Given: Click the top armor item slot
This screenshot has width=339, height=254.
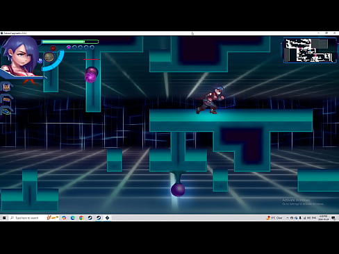Looking at the screenshot, I should point(6,87).
